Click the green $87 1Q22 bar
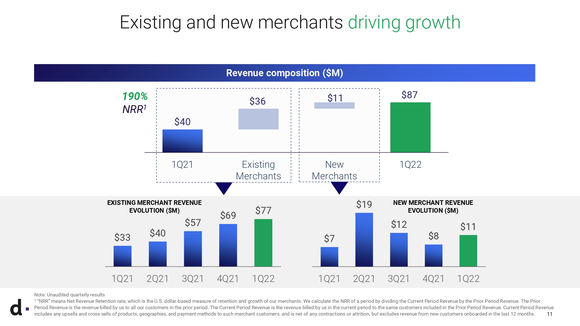580x326 pixels. point(410,127)
